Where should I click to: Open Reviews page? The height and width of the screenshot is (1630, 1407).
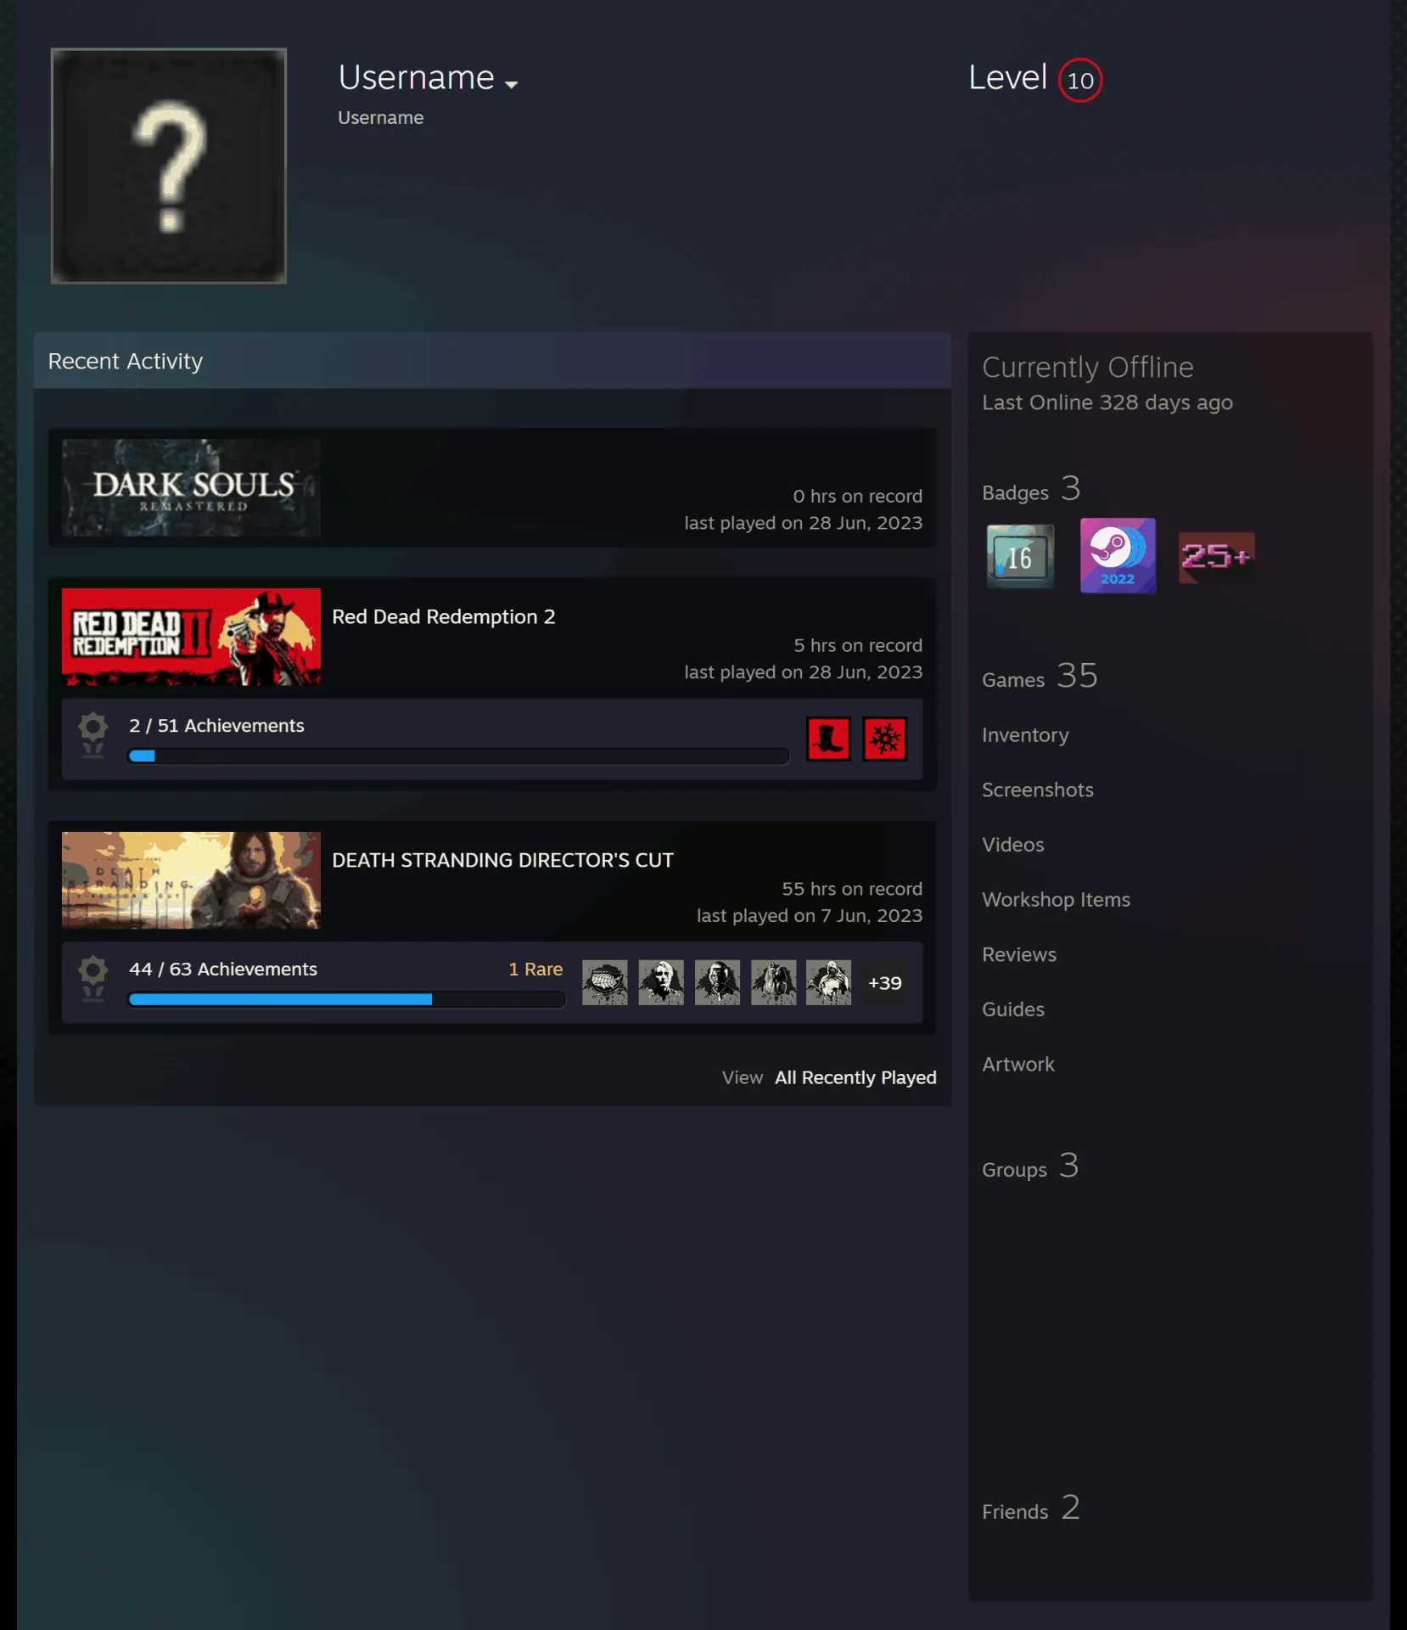(1019, 954)
